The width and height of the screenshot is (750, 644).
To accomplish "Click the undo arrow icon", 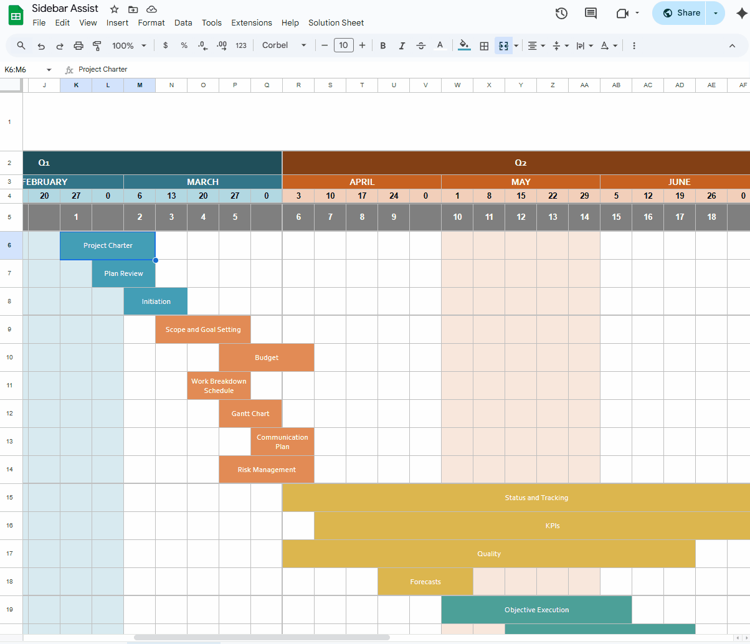I will click(x=41, y=45).
